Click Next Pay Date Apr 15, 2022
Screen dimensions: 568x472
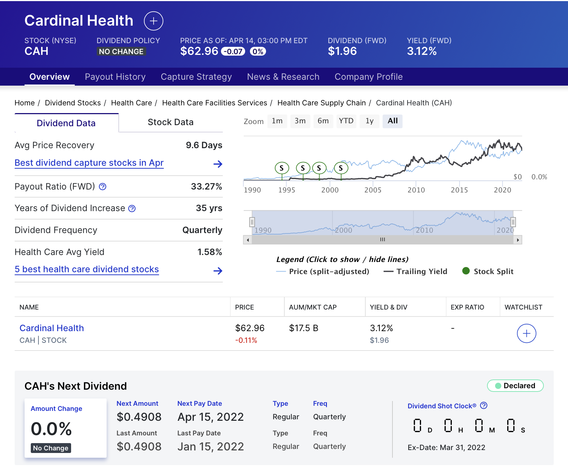pos(210,417)
